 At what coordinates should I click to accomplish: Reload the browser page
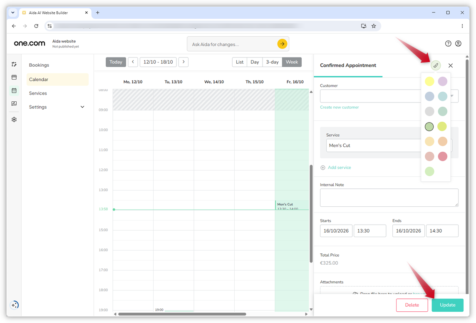click(36, 26)
